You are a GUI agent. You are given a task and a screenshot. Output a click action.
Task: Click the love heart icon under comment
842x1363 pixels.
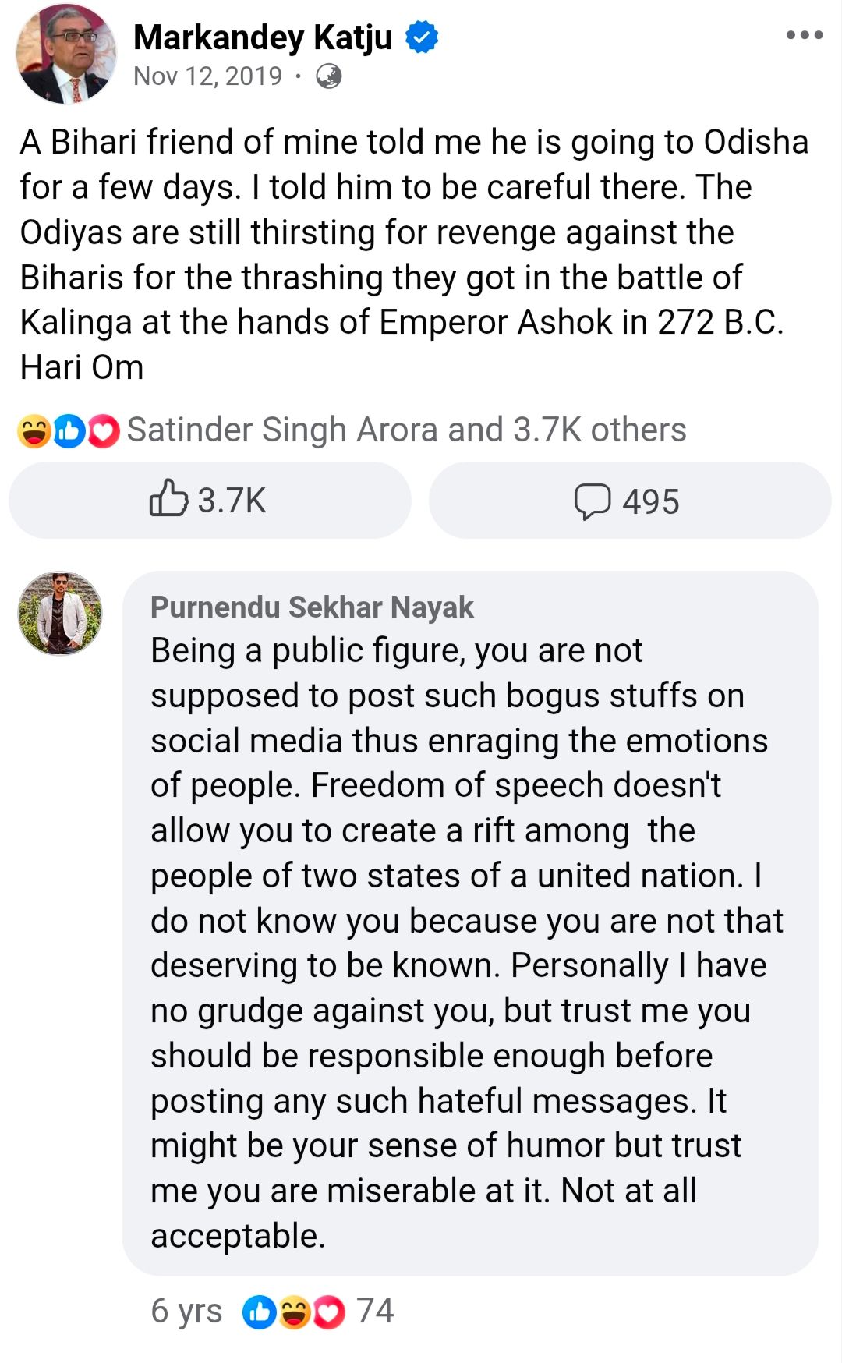[328, 1312]
